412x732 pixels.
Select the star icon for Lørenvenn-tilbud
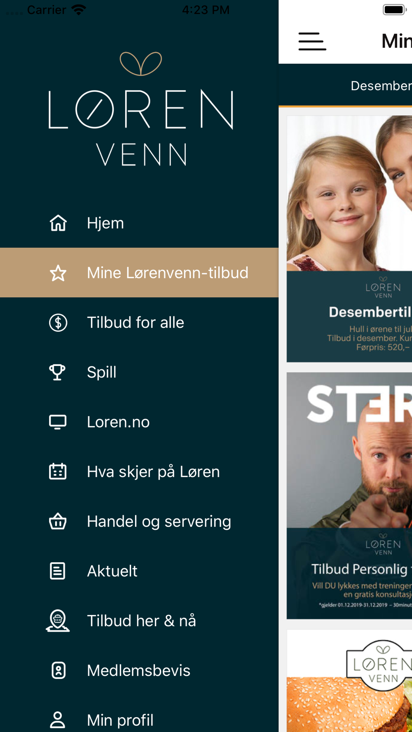click(58, 273)
